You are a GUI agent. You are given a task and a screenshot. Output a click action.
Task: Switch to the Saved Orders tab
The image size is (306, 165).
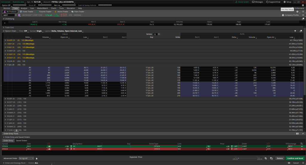(21, 140)
